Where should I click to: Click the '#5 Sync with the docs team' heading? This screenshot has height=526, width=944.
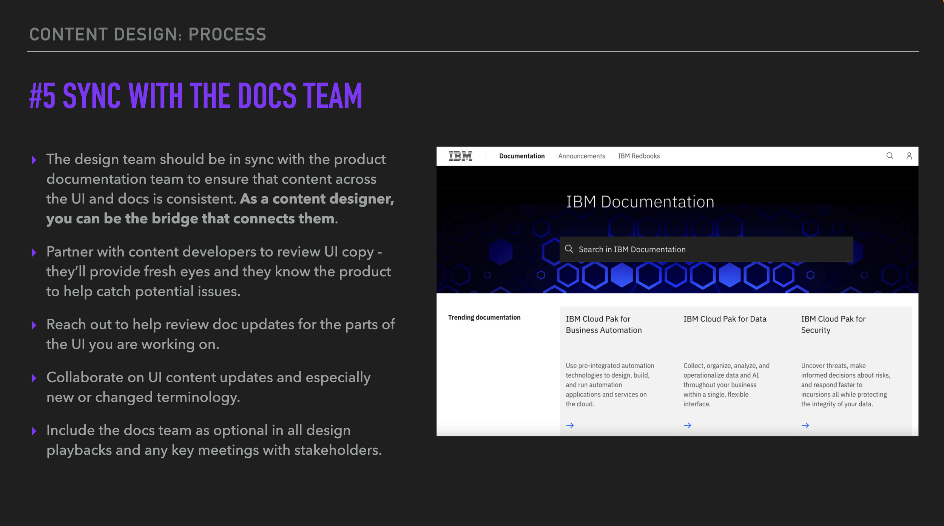[x=196, y=96]
